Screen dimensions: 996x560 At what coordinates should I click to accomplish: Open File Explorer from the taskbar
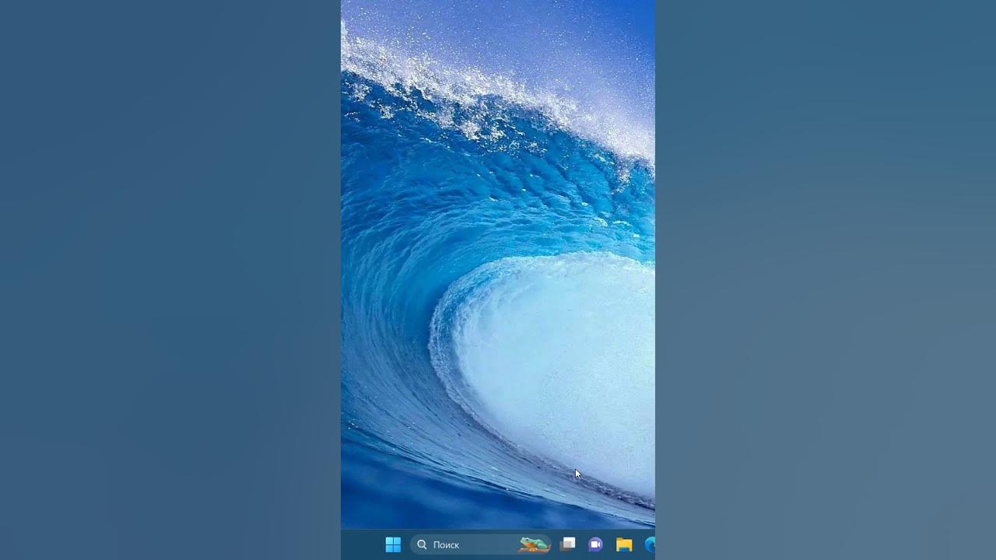624,544
